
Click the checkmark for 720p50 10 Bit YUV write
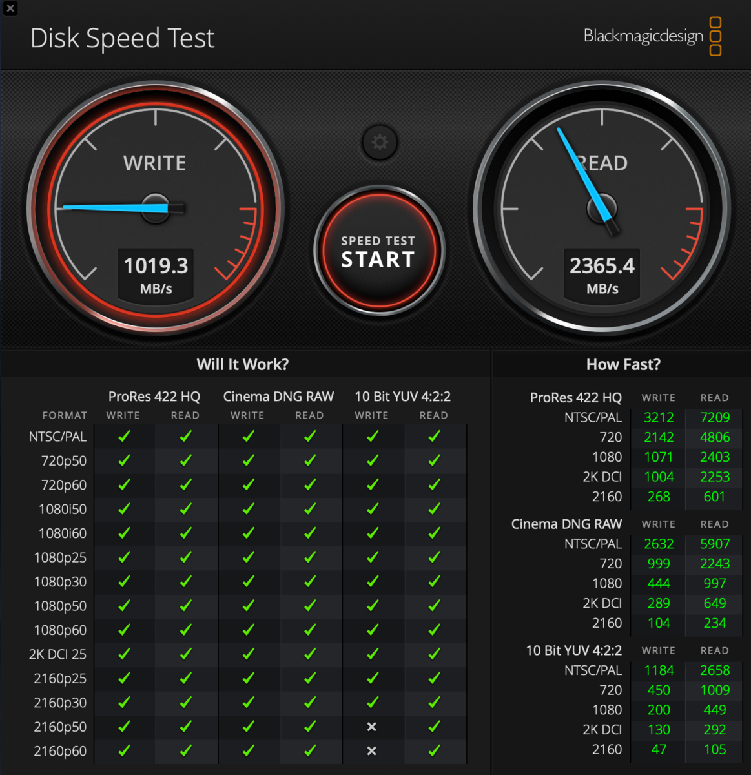[372, 460]
